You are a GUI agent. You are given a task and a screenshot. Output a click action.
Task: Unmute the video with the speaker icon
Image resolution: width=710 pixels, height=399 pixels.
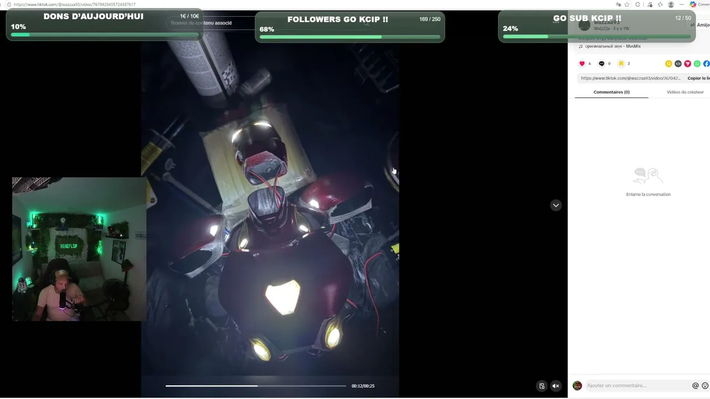click(556, 386)
